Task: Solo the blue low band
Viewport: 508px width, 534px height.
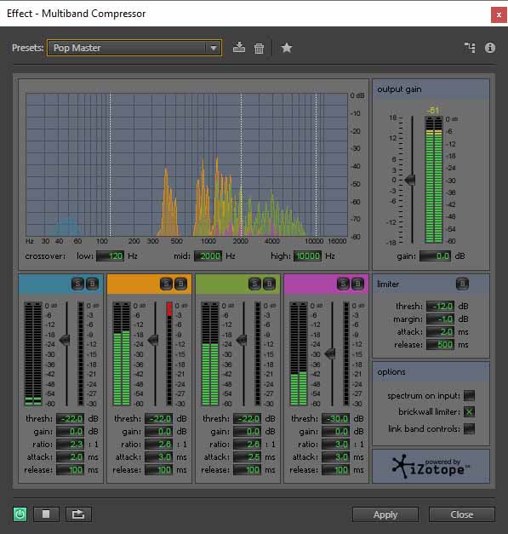Action: point(77,284)
